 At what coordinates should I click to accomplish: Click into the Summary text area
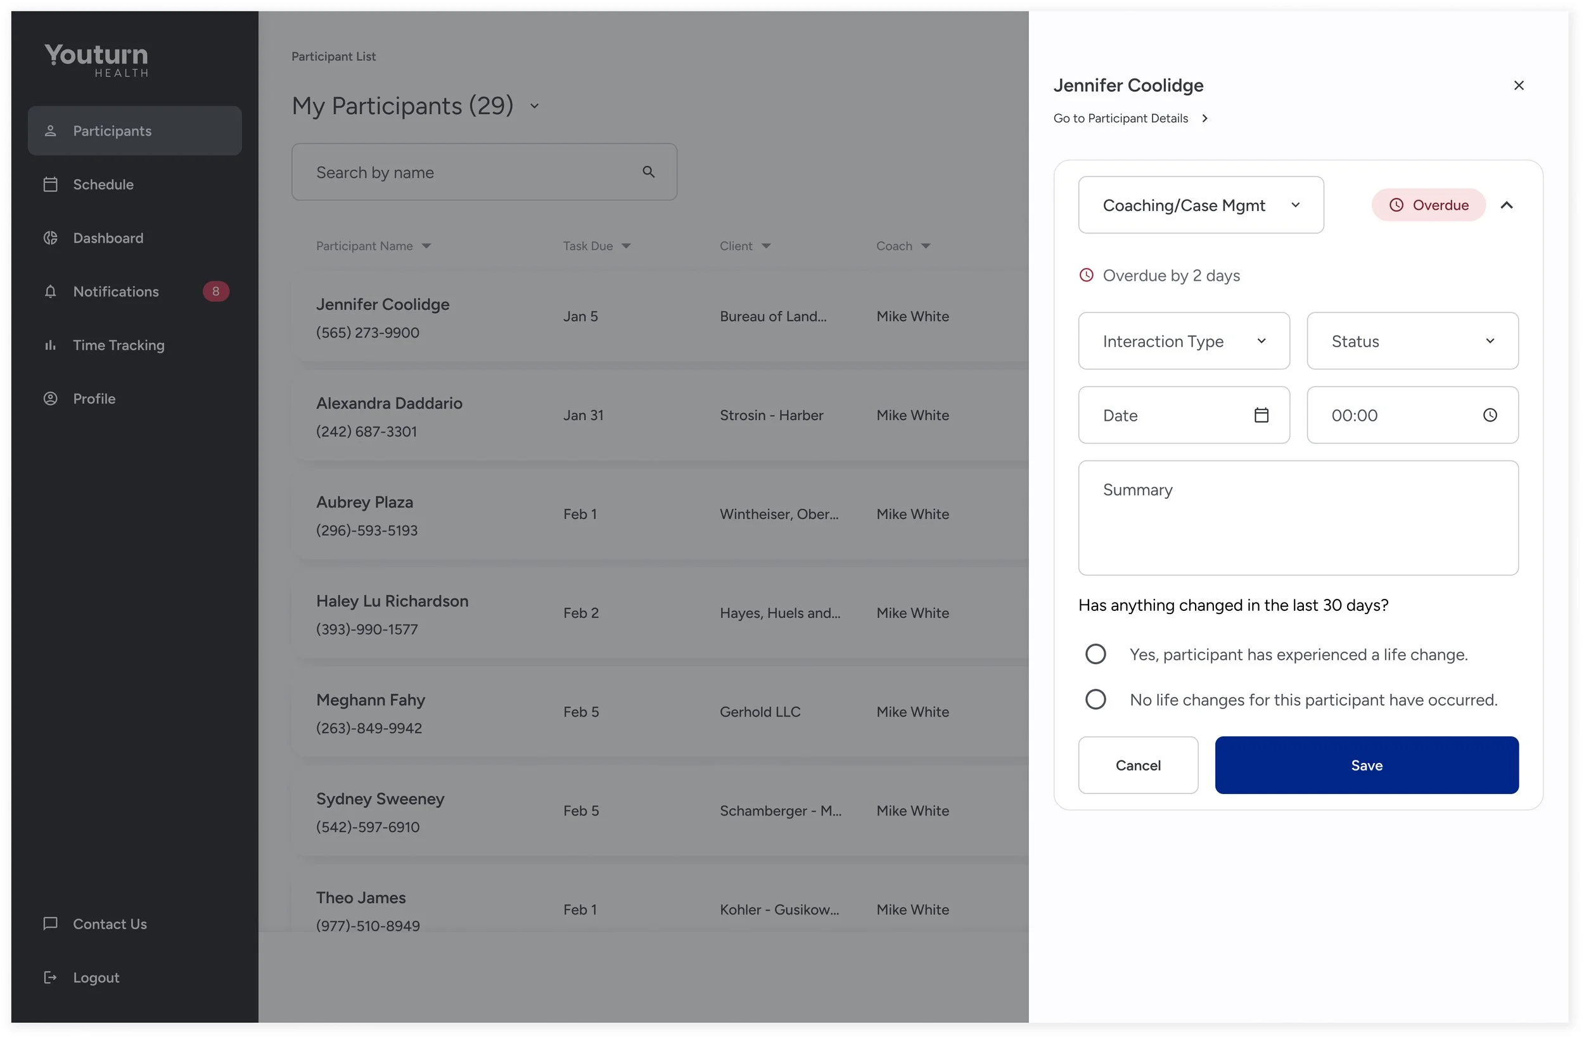(x=1297, y=518)
